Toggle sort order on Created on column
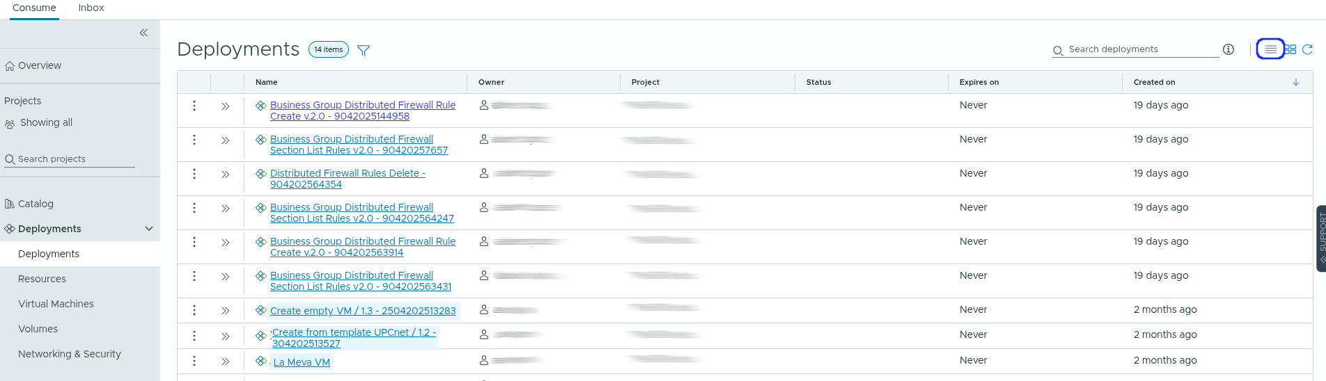The height and width of the screenshot is (381, 1326). pos(1295,82)
